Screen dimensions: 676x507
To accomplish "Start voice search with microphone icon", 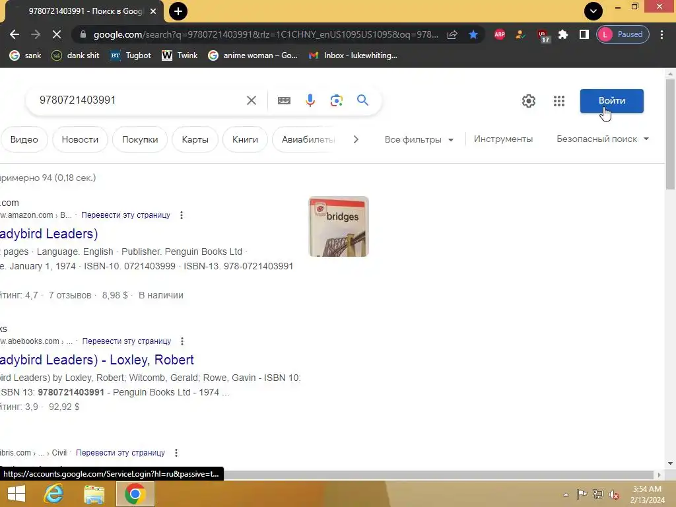I will pyautogui.click(x=310, y=100).
